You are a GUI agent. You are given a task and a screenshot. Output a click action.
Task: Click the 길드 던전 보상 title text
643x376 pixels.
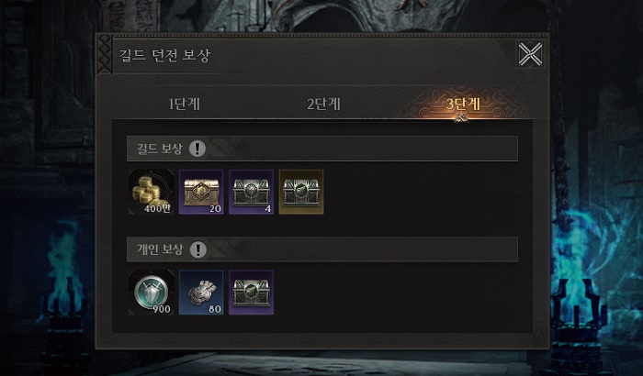click(164, 55)
